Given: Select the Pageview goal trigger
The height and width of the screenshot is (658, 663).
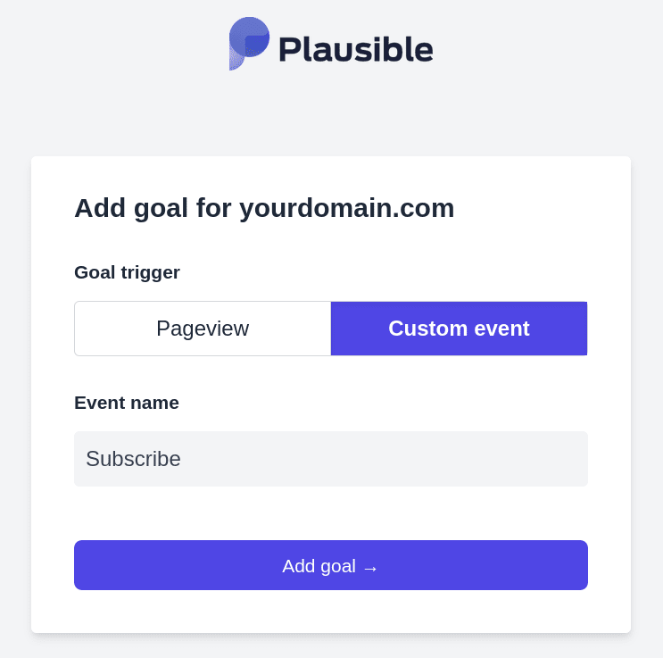Looking at the screenshot, I should [203, 329].
